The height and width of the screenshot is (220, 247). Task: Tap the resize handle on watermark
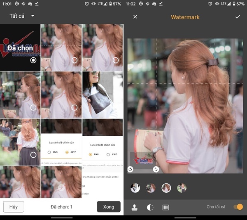pyautogui.click(x=156, y=169)
